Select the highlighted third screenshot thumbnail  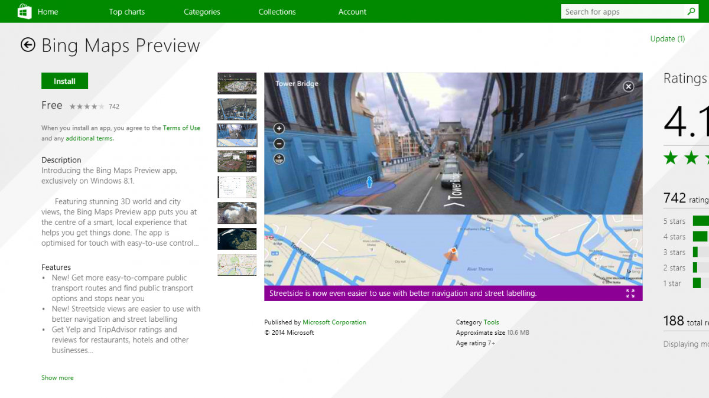click(x=237, y=135)
